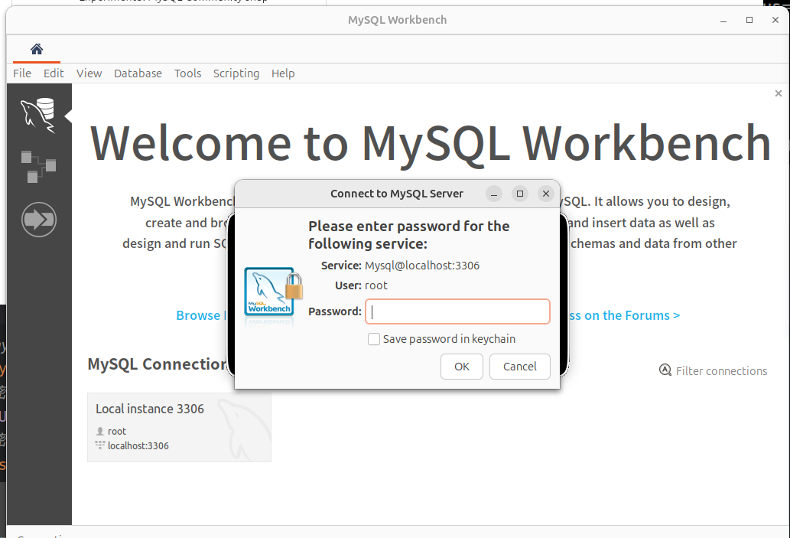
Task: Click the Filter connections search icon
Action: 665,370
